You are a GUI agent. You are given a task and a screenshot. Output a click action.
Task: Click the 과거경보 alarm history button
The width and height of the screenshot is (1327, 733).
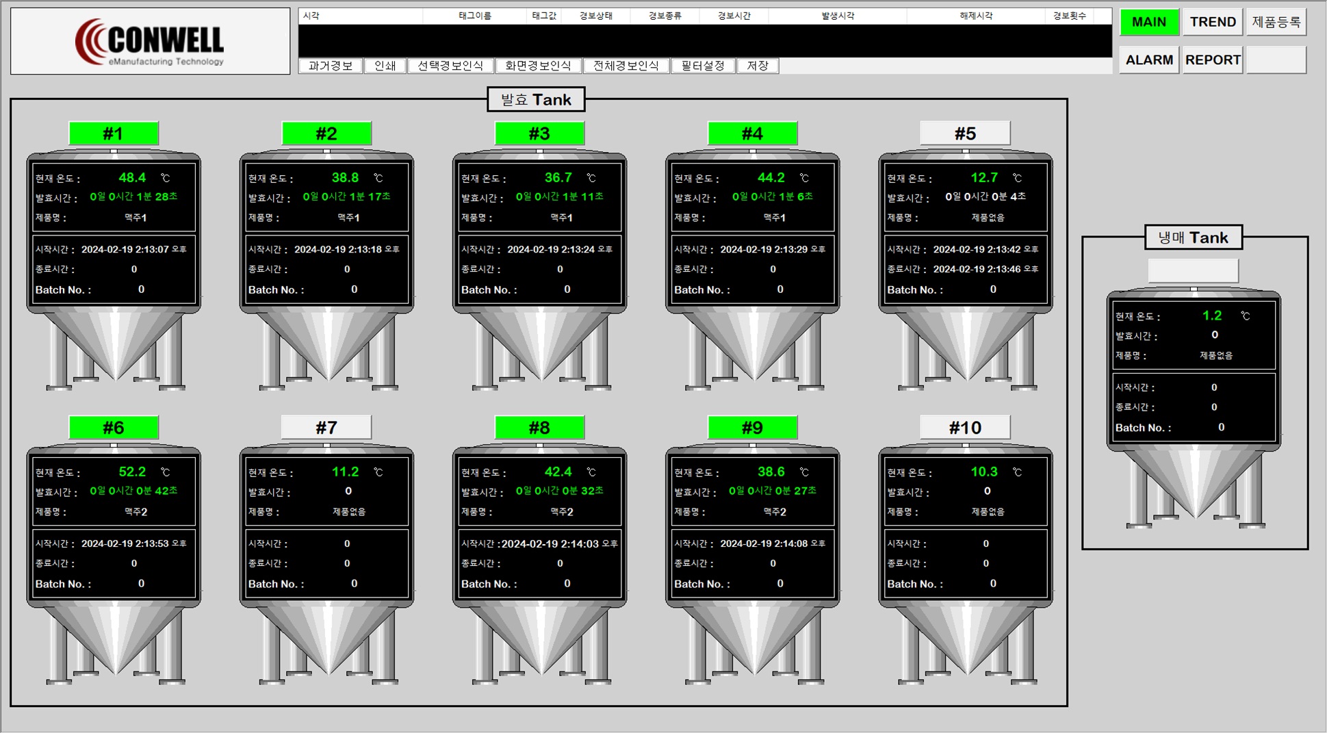(330, 66)
